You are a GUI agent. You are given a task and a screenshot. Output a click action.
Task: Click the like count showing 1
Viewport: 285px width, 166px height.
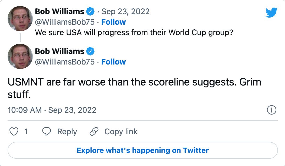pos(26,131)
